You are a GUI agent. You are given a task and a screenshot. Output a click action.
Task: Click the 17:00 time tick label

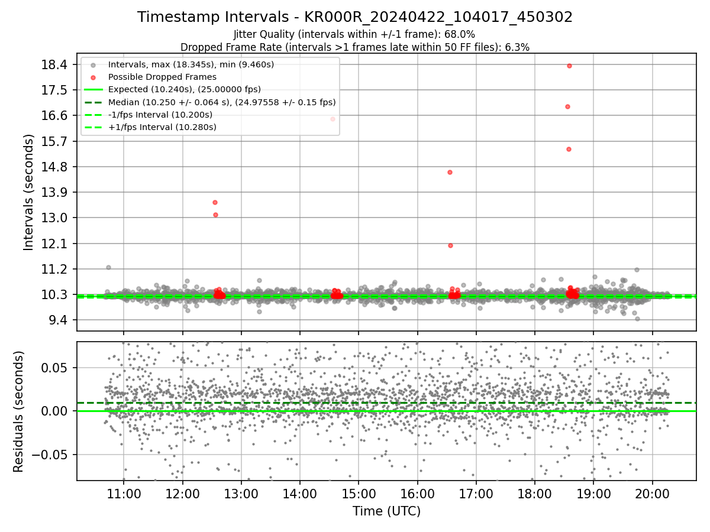[x=476, y=493]
